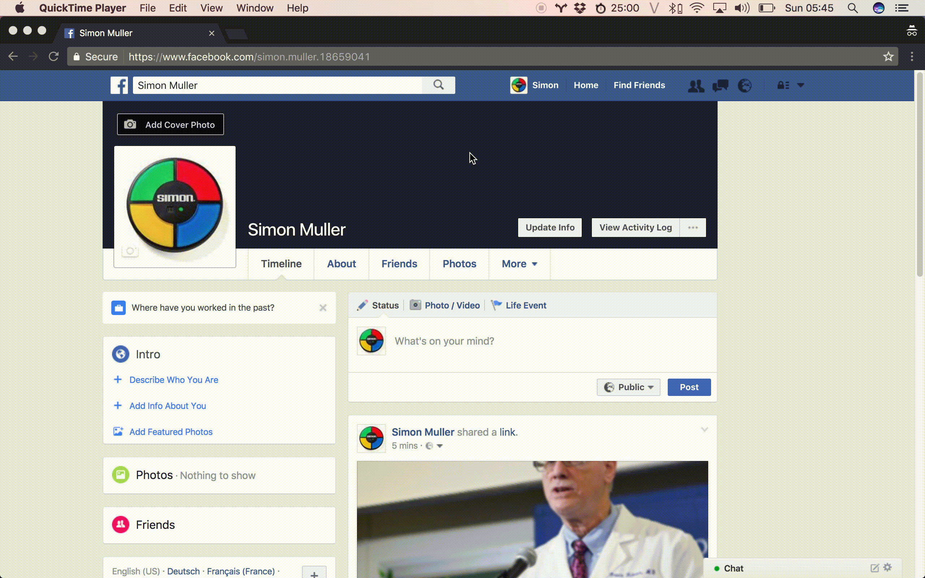
Task: Switch to the About tab
Action: click(x=341, y=264)
